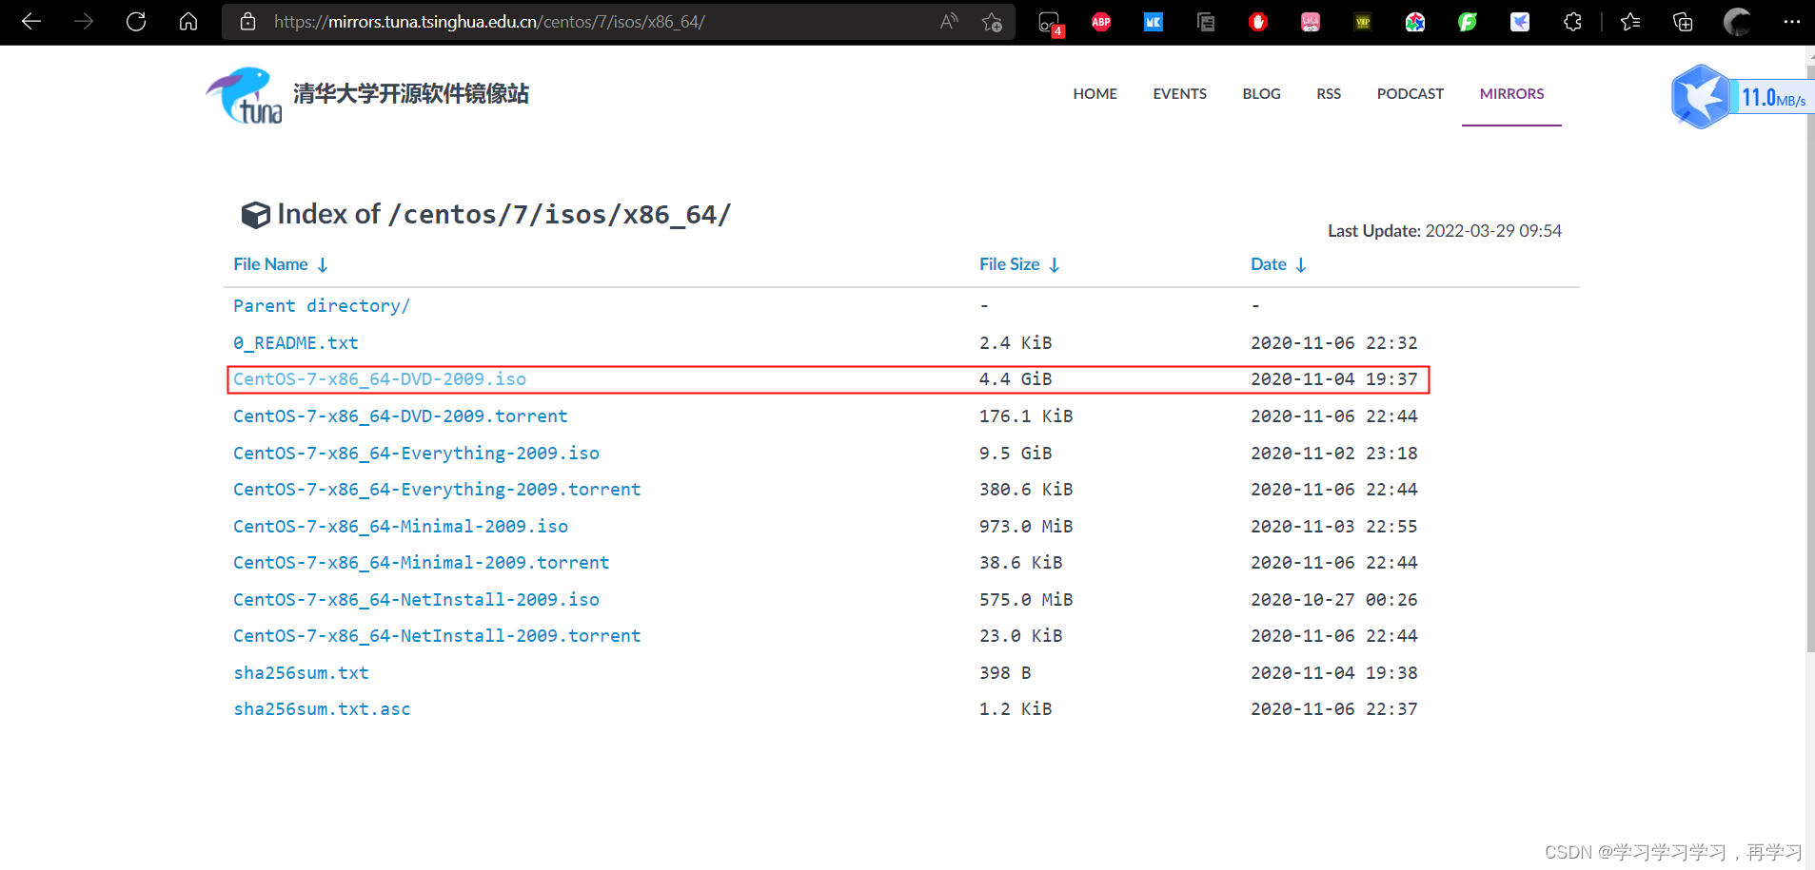Open the extensions puzzle piece menu
Viewport: 1815px width, 870px height.
[x=1572, y=22]
